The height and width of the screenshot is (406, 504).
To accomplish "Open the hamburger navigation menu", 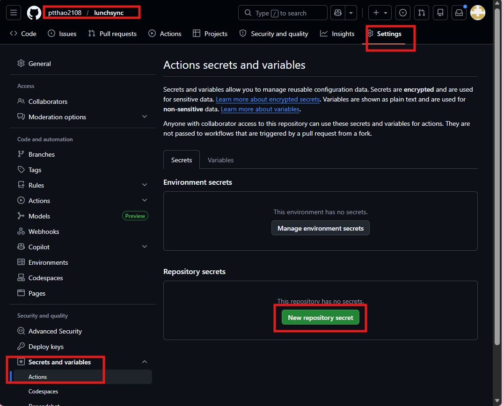I will coord(13,13).
